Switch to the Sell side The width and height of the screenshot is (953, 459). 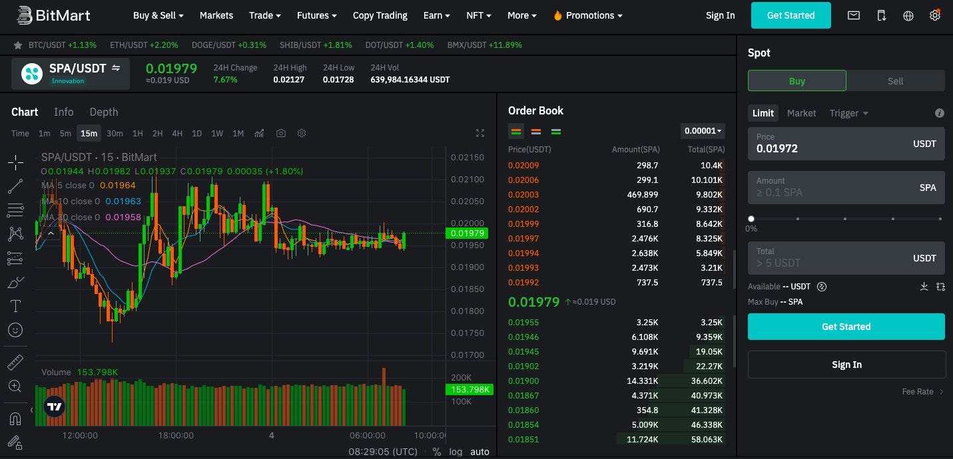[896, 80]
